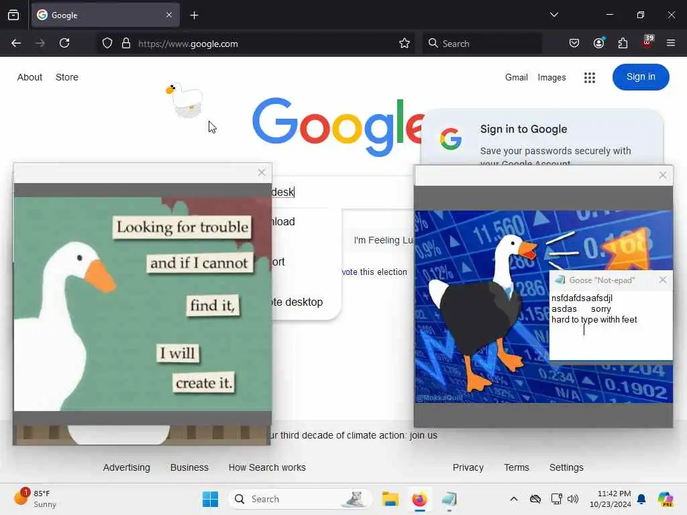Viewport: 687px width, 515px height.
Task: Open the tracking protection shield icon
Action: [x=107, y=43]
